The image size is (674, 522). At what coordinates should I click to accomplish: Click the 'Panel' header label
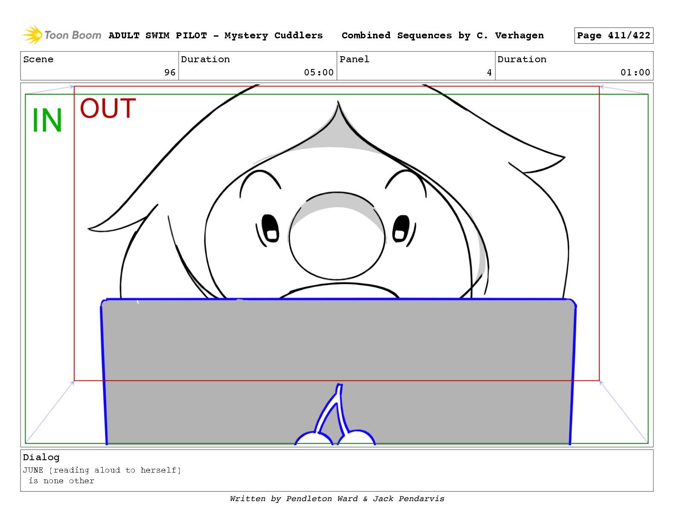coord(354,59)
